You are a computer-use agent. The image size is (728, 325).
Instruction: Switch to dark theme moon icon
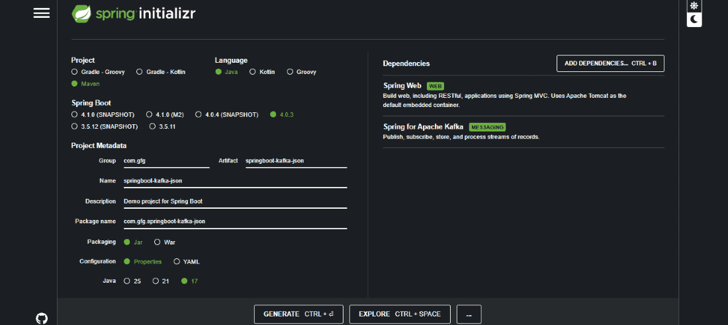click(694, 19)
